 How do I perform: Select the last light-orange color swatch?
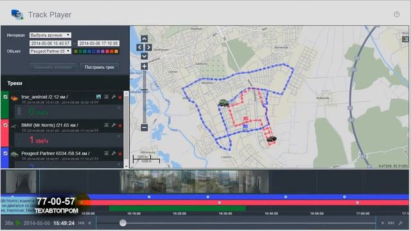click(x=116, y=51)
